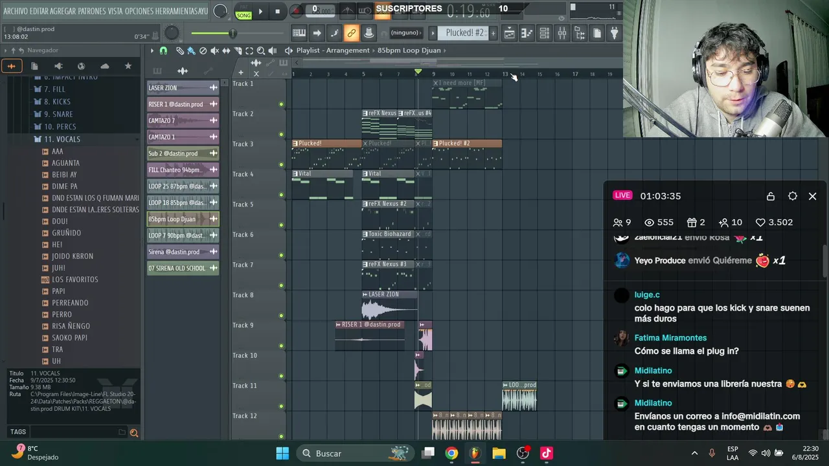Select the Mute tool with speaker-x icon
Viewport: 829px width, 466px height.
pos(214,50)
